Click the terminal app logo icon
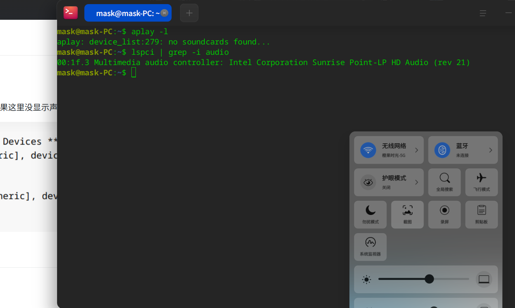The width and height of the screenshot is (515, 308). 71,13
